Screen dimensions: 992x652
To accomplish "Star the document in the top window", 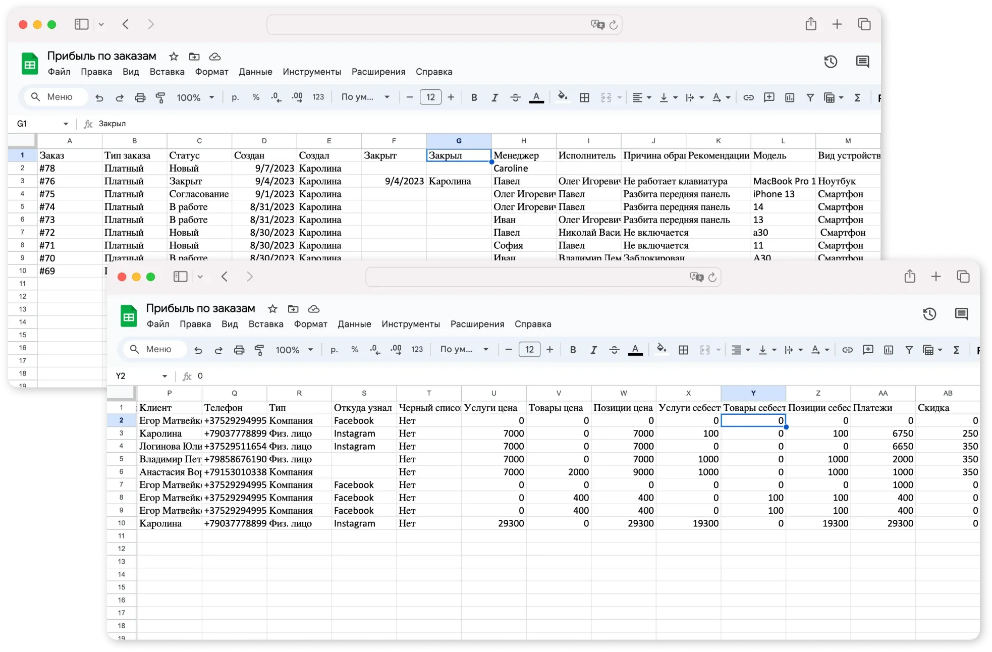I will click(174, 57).
